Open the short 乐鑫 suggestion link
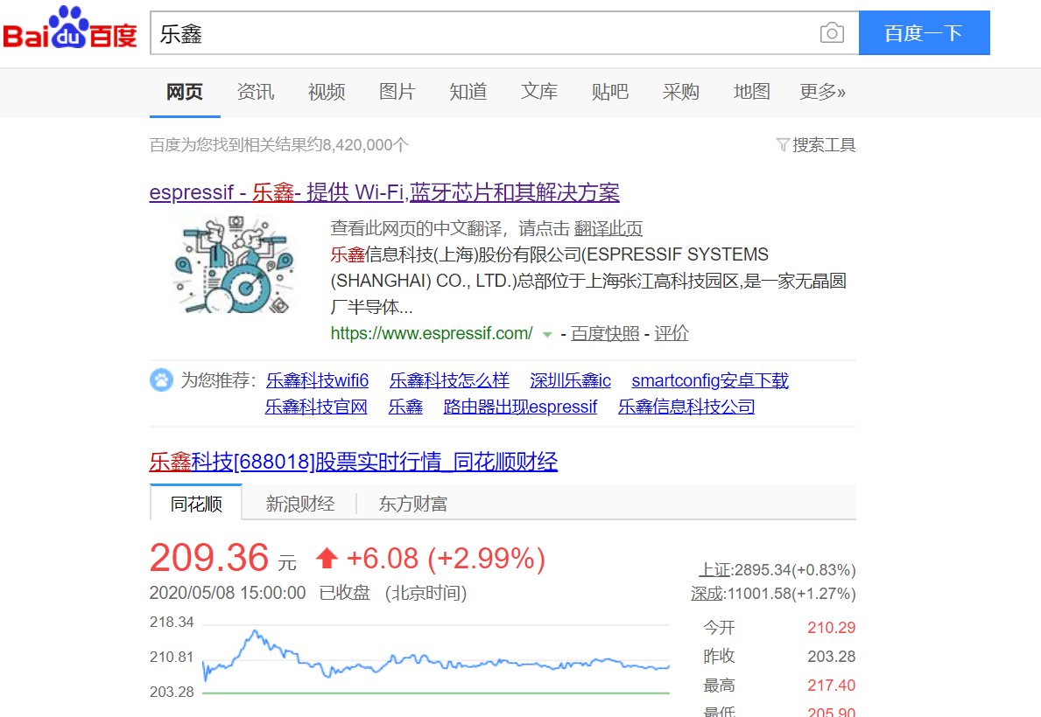The image size is (1041, 717). [405, 407]
